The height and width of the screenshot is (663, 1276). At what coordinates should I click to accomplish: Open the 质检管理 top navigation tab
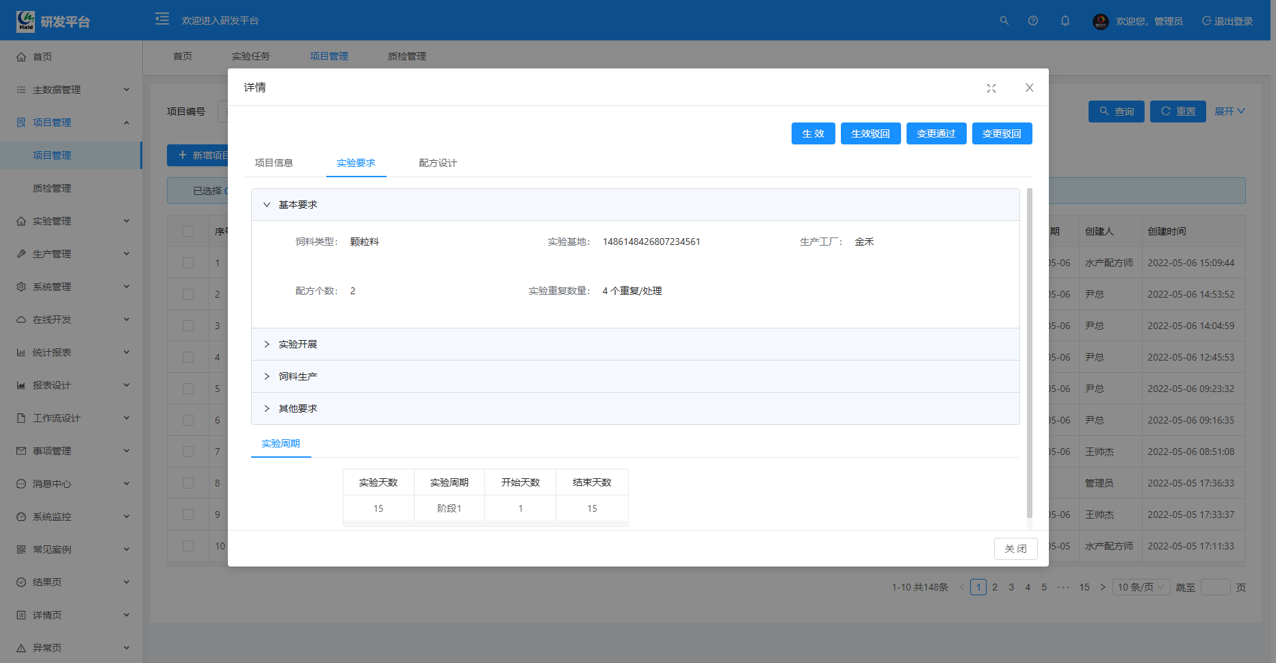pyautogui.click(x=406, y=56)
